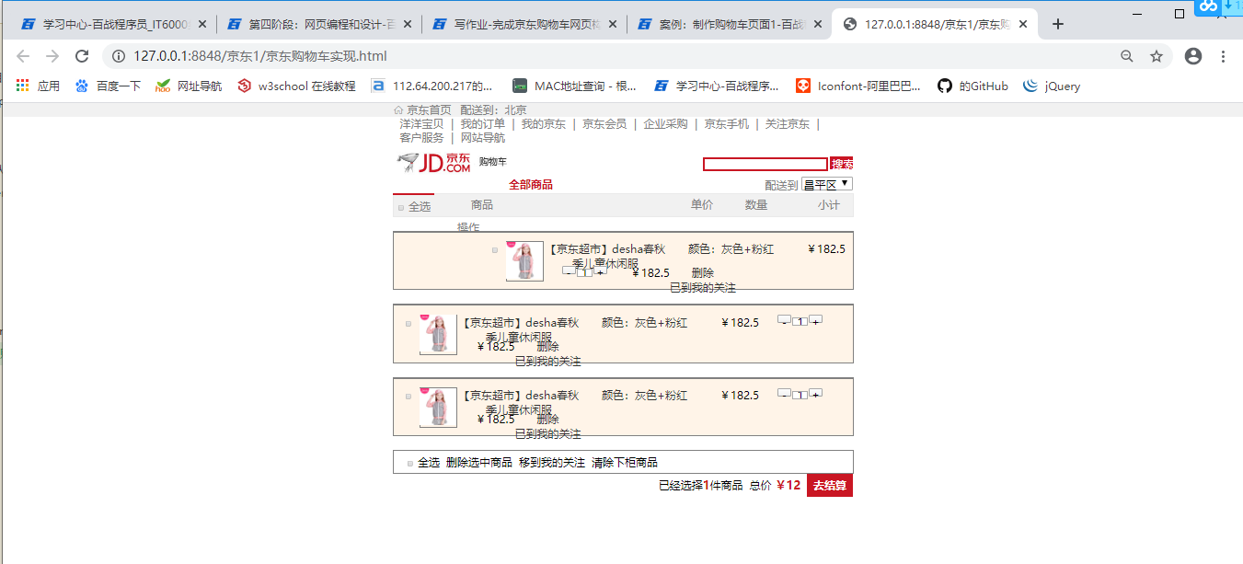This screenshot has width=1243, height=564.
Task: Check the third product's checkbox
Action: coord(409,396)
